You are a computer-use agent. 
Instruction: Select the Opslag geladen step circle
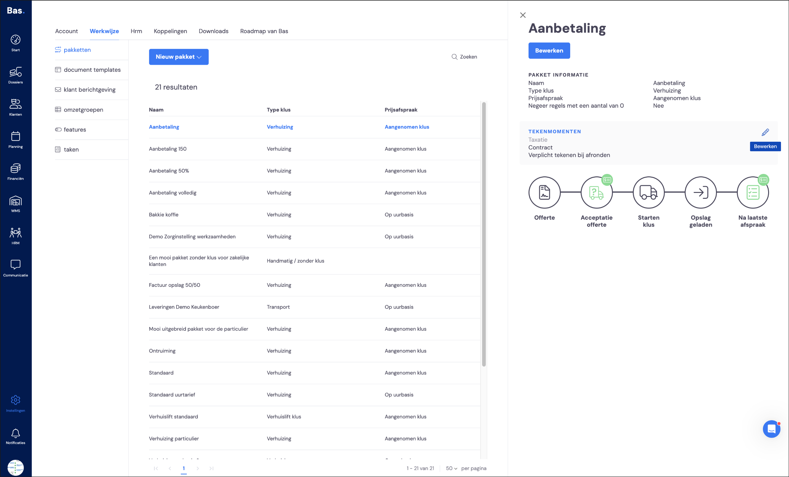[701, 192]
